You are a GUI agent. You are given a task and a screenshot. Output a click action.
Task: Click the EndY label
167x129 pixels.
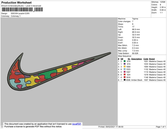(121, 43)
